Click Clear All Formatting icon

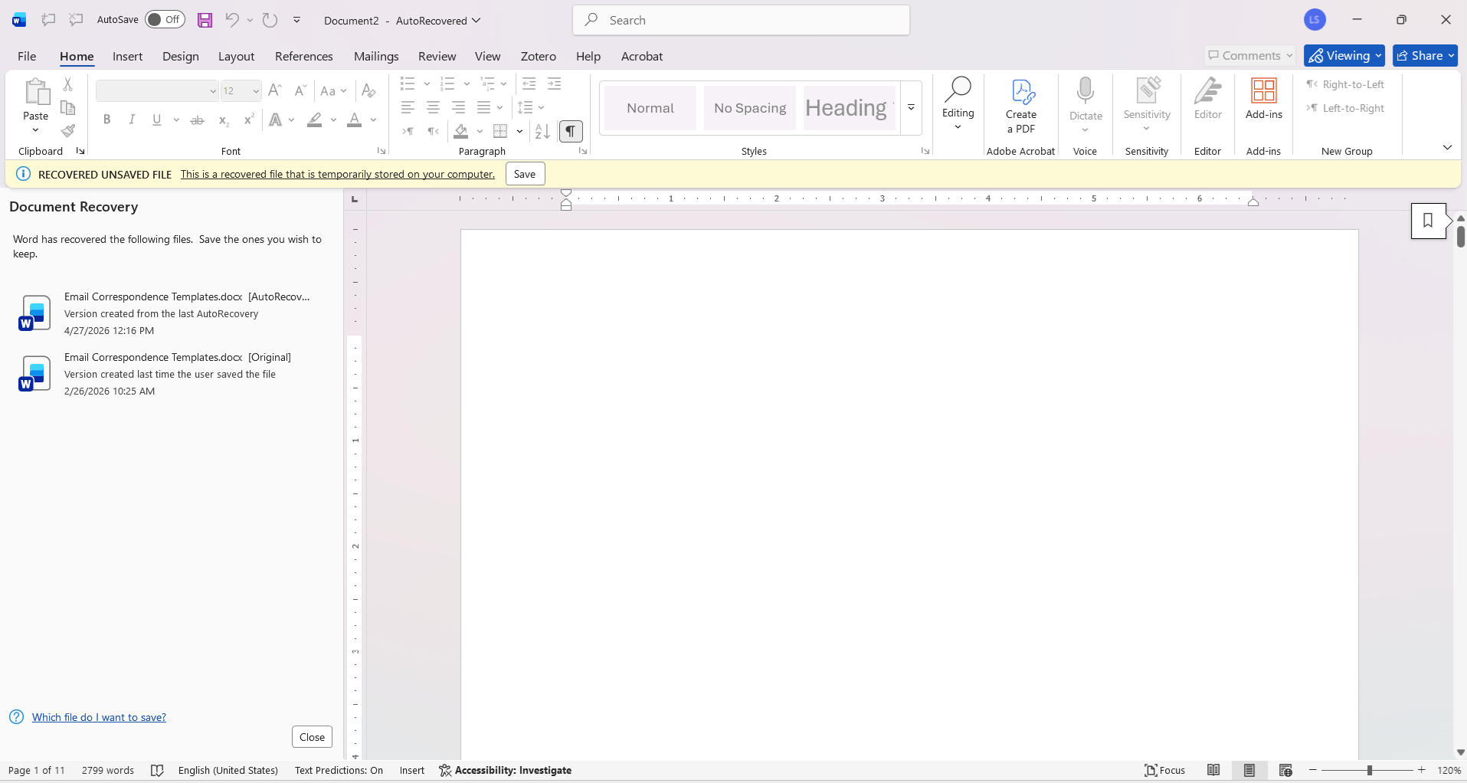(368, 90)
